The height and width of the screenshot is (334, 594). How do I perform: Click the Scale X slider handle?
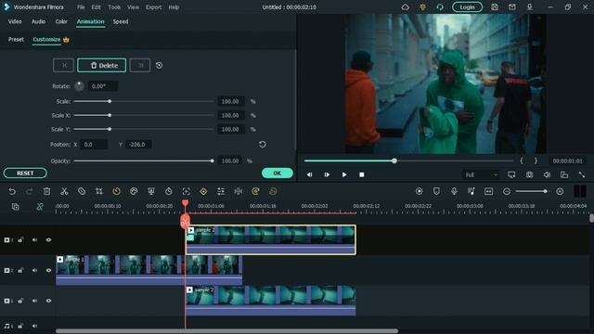[x=110, y=115]
